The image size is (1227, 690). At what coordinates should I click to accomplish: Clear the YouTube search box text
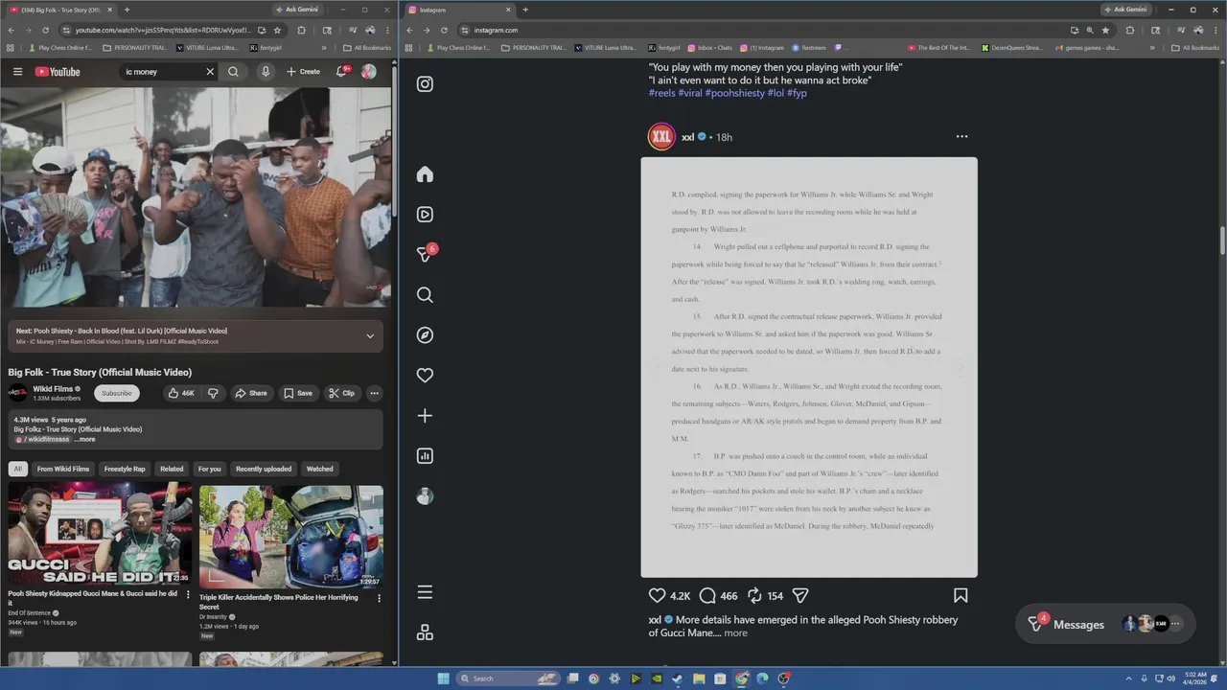click(x=210, y=72)
